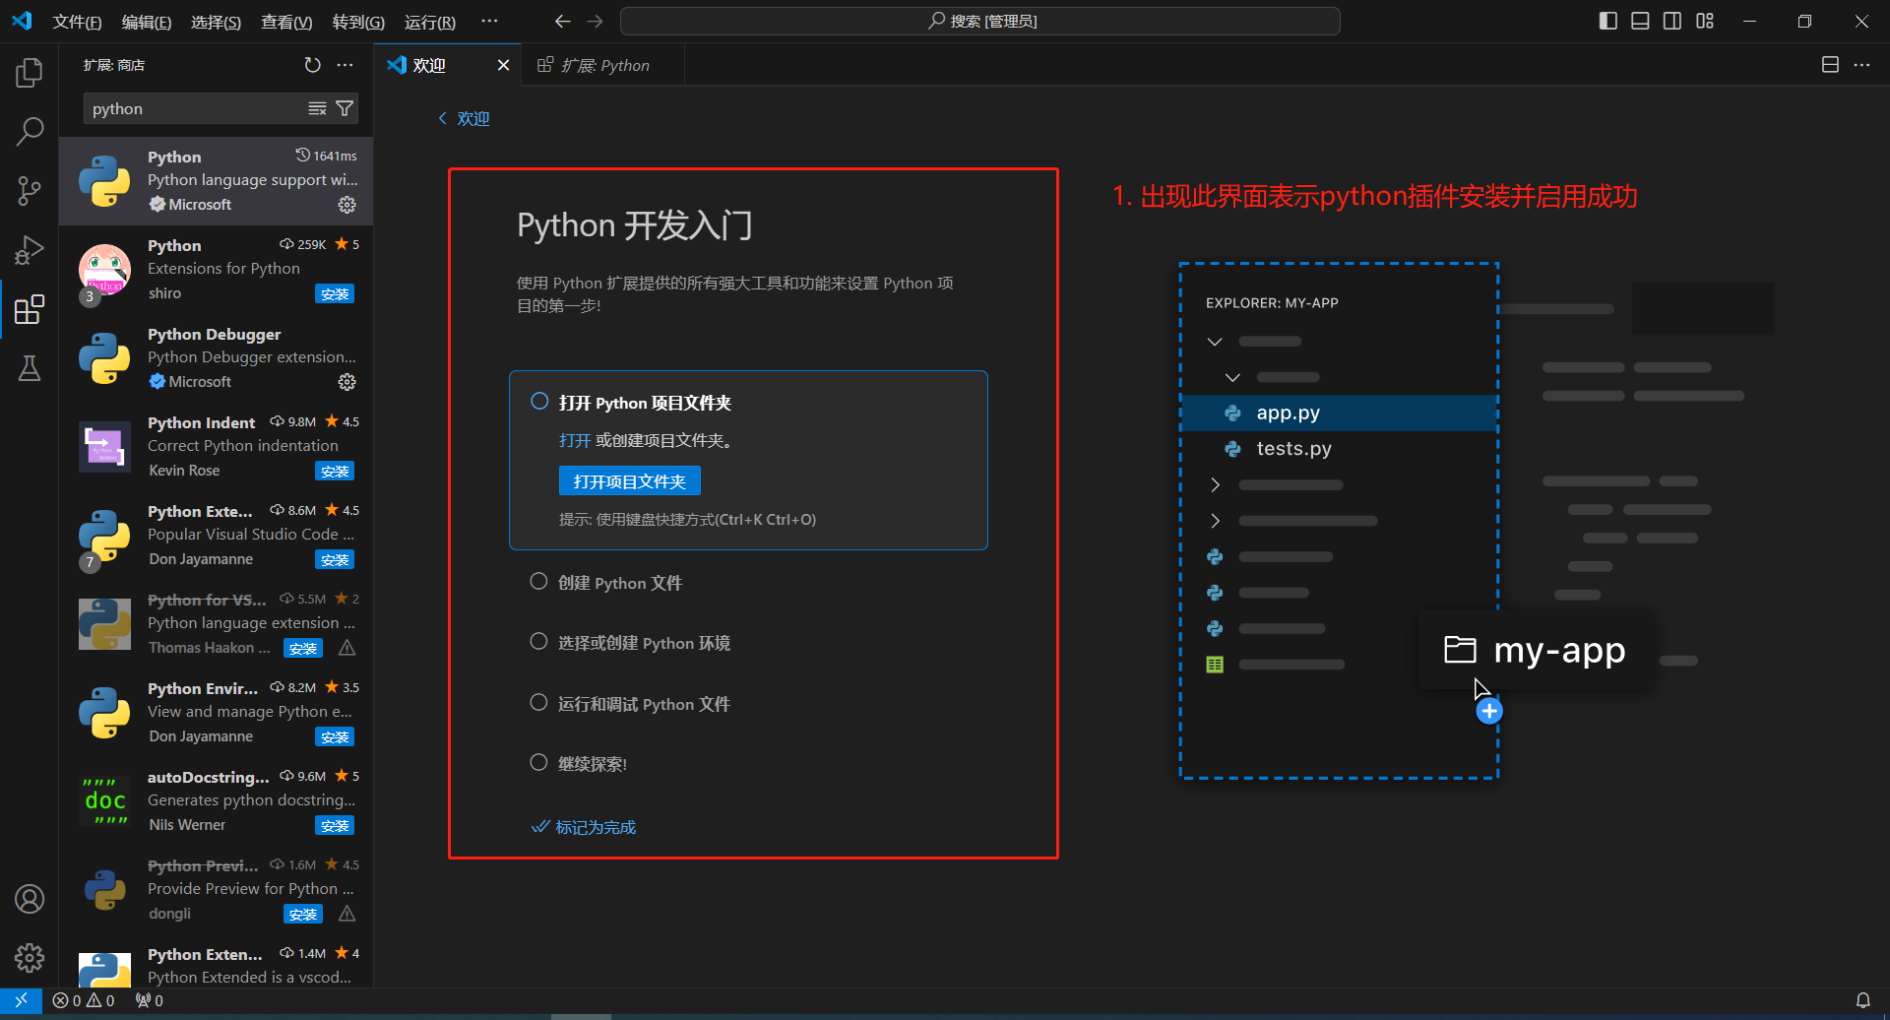Image resolution: width=1890 pixels, height=1020 pixels.
Task: Open extensions view more actions menu
Action: click(x=345, y=65)
